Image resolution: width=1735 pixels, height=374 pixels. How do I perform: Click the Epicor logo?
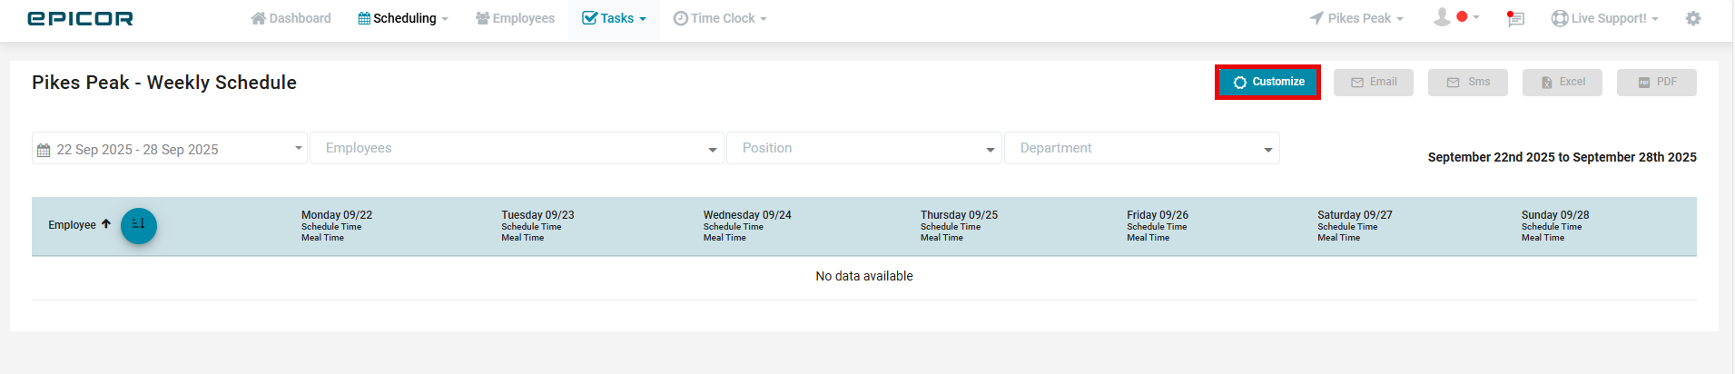tap(80, 19)
